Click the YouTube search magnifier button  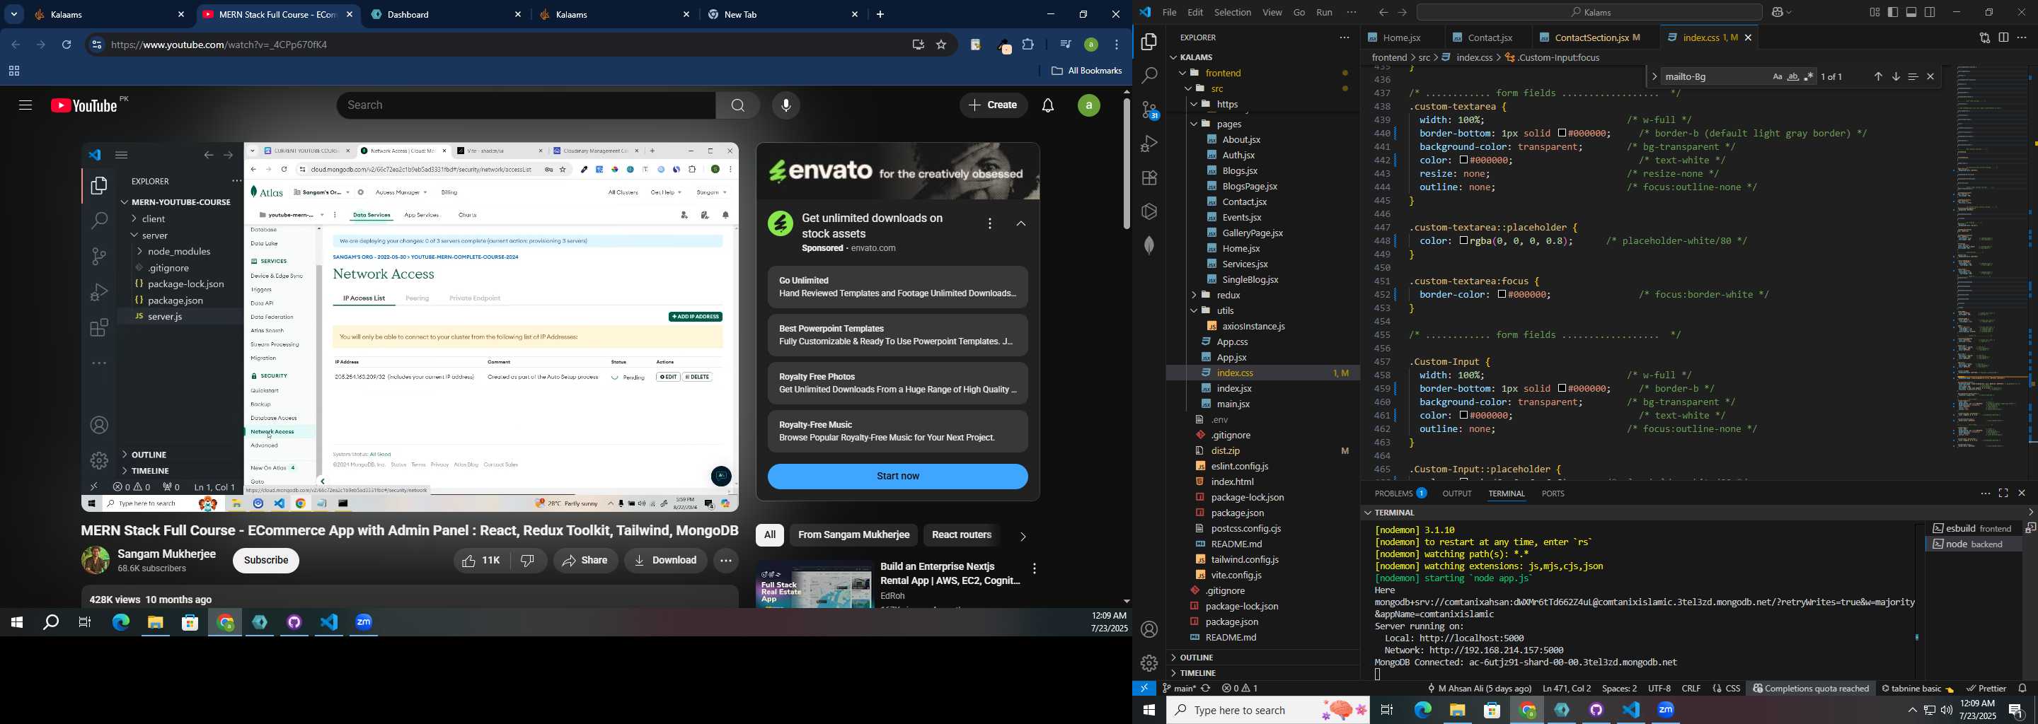click(737, 105)
